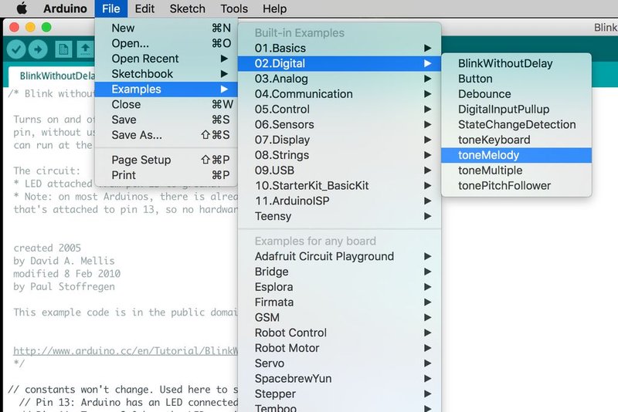Image resolution: width=618 pixels, height=412 pixels.
Task: Switch to BlinkWithoutDelay sketch tab
Action: point(52,76)
